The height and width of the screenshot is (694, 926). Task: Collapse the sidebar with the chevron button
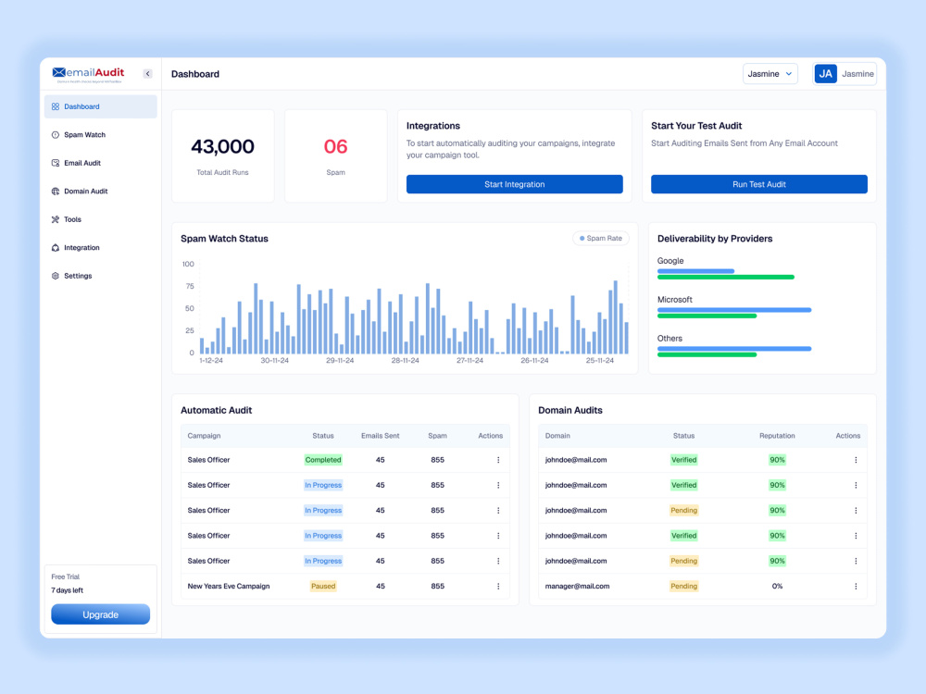[x=147, y=74]
